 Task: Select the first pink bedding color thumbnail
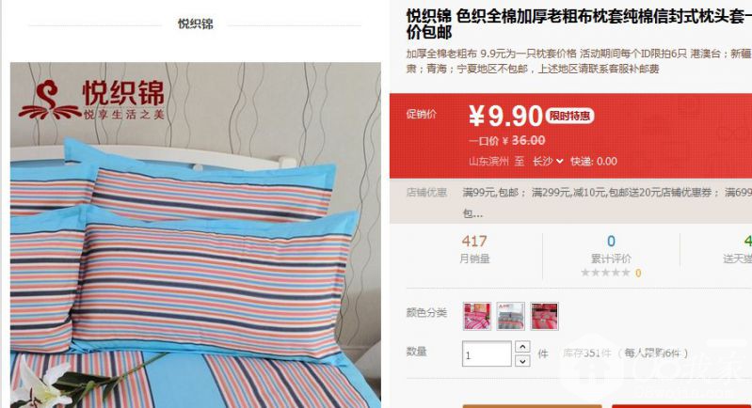477,316
